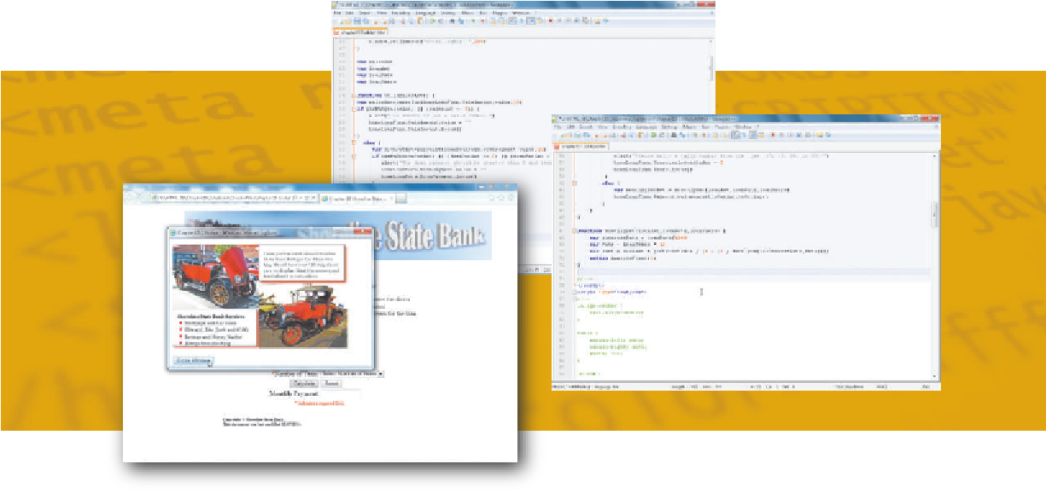The width and height of the screenshot is (1046, 493).
Task: Collapse the else block fold marker in right Notepad++ window
Action: [x=574, y=183]
